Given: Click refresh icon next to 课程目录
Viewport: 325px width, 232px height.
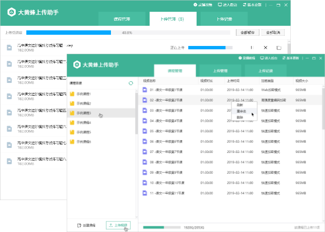Looking at the screenshot, I should pyautogui.click(x=131, y=83).
